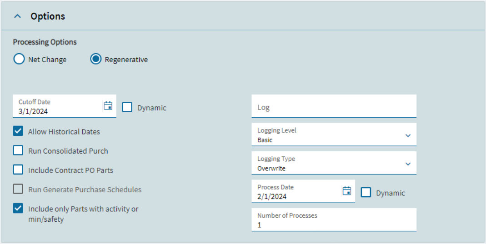The image size is (486, 244).
Task: Select the Regenerative radio button
Action: coord(95,60)
